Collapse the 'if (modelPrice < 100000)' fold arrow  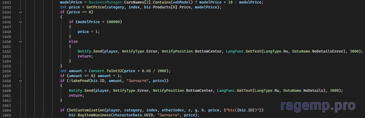(x=20, y=22)
